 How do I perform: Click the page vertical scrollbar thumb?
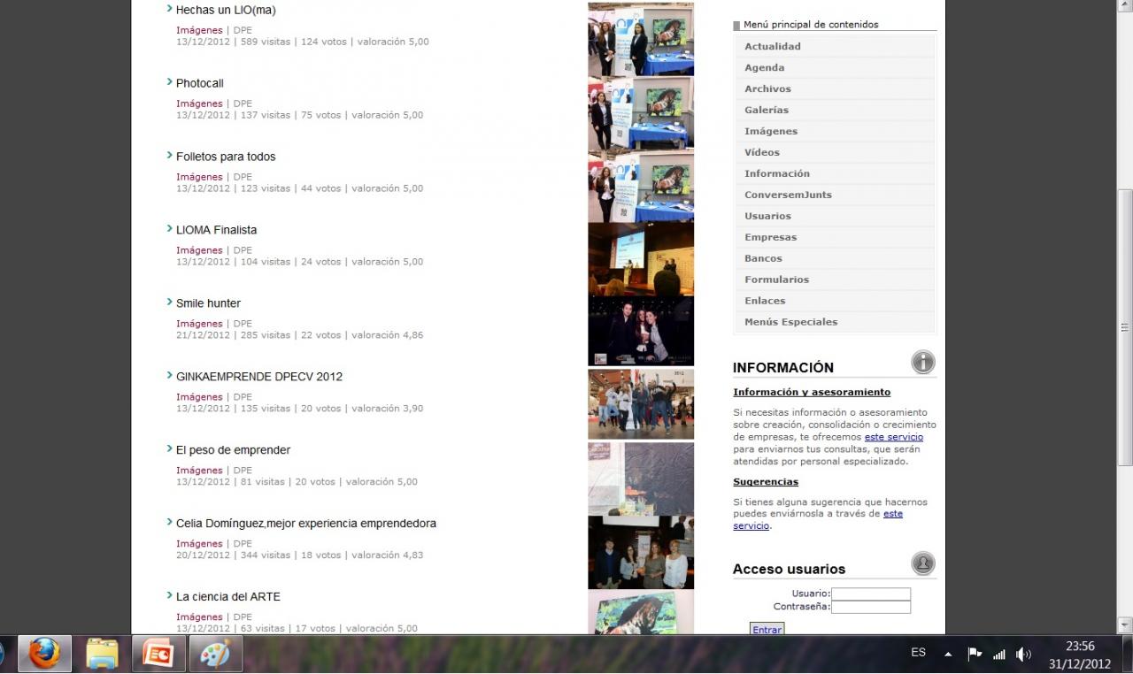point(1125,327)
